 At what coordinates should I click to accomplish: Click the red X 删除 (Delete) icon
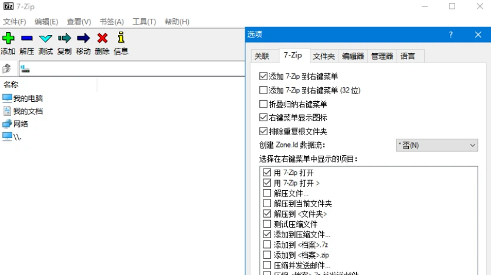pyautogui.click(x=102, y=39)
